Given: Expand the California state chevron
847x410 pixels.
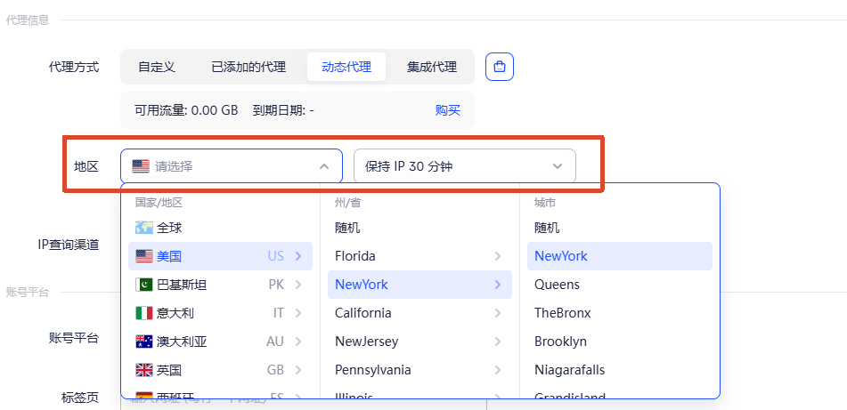Looking at the screenshot, I should (498, 313).
